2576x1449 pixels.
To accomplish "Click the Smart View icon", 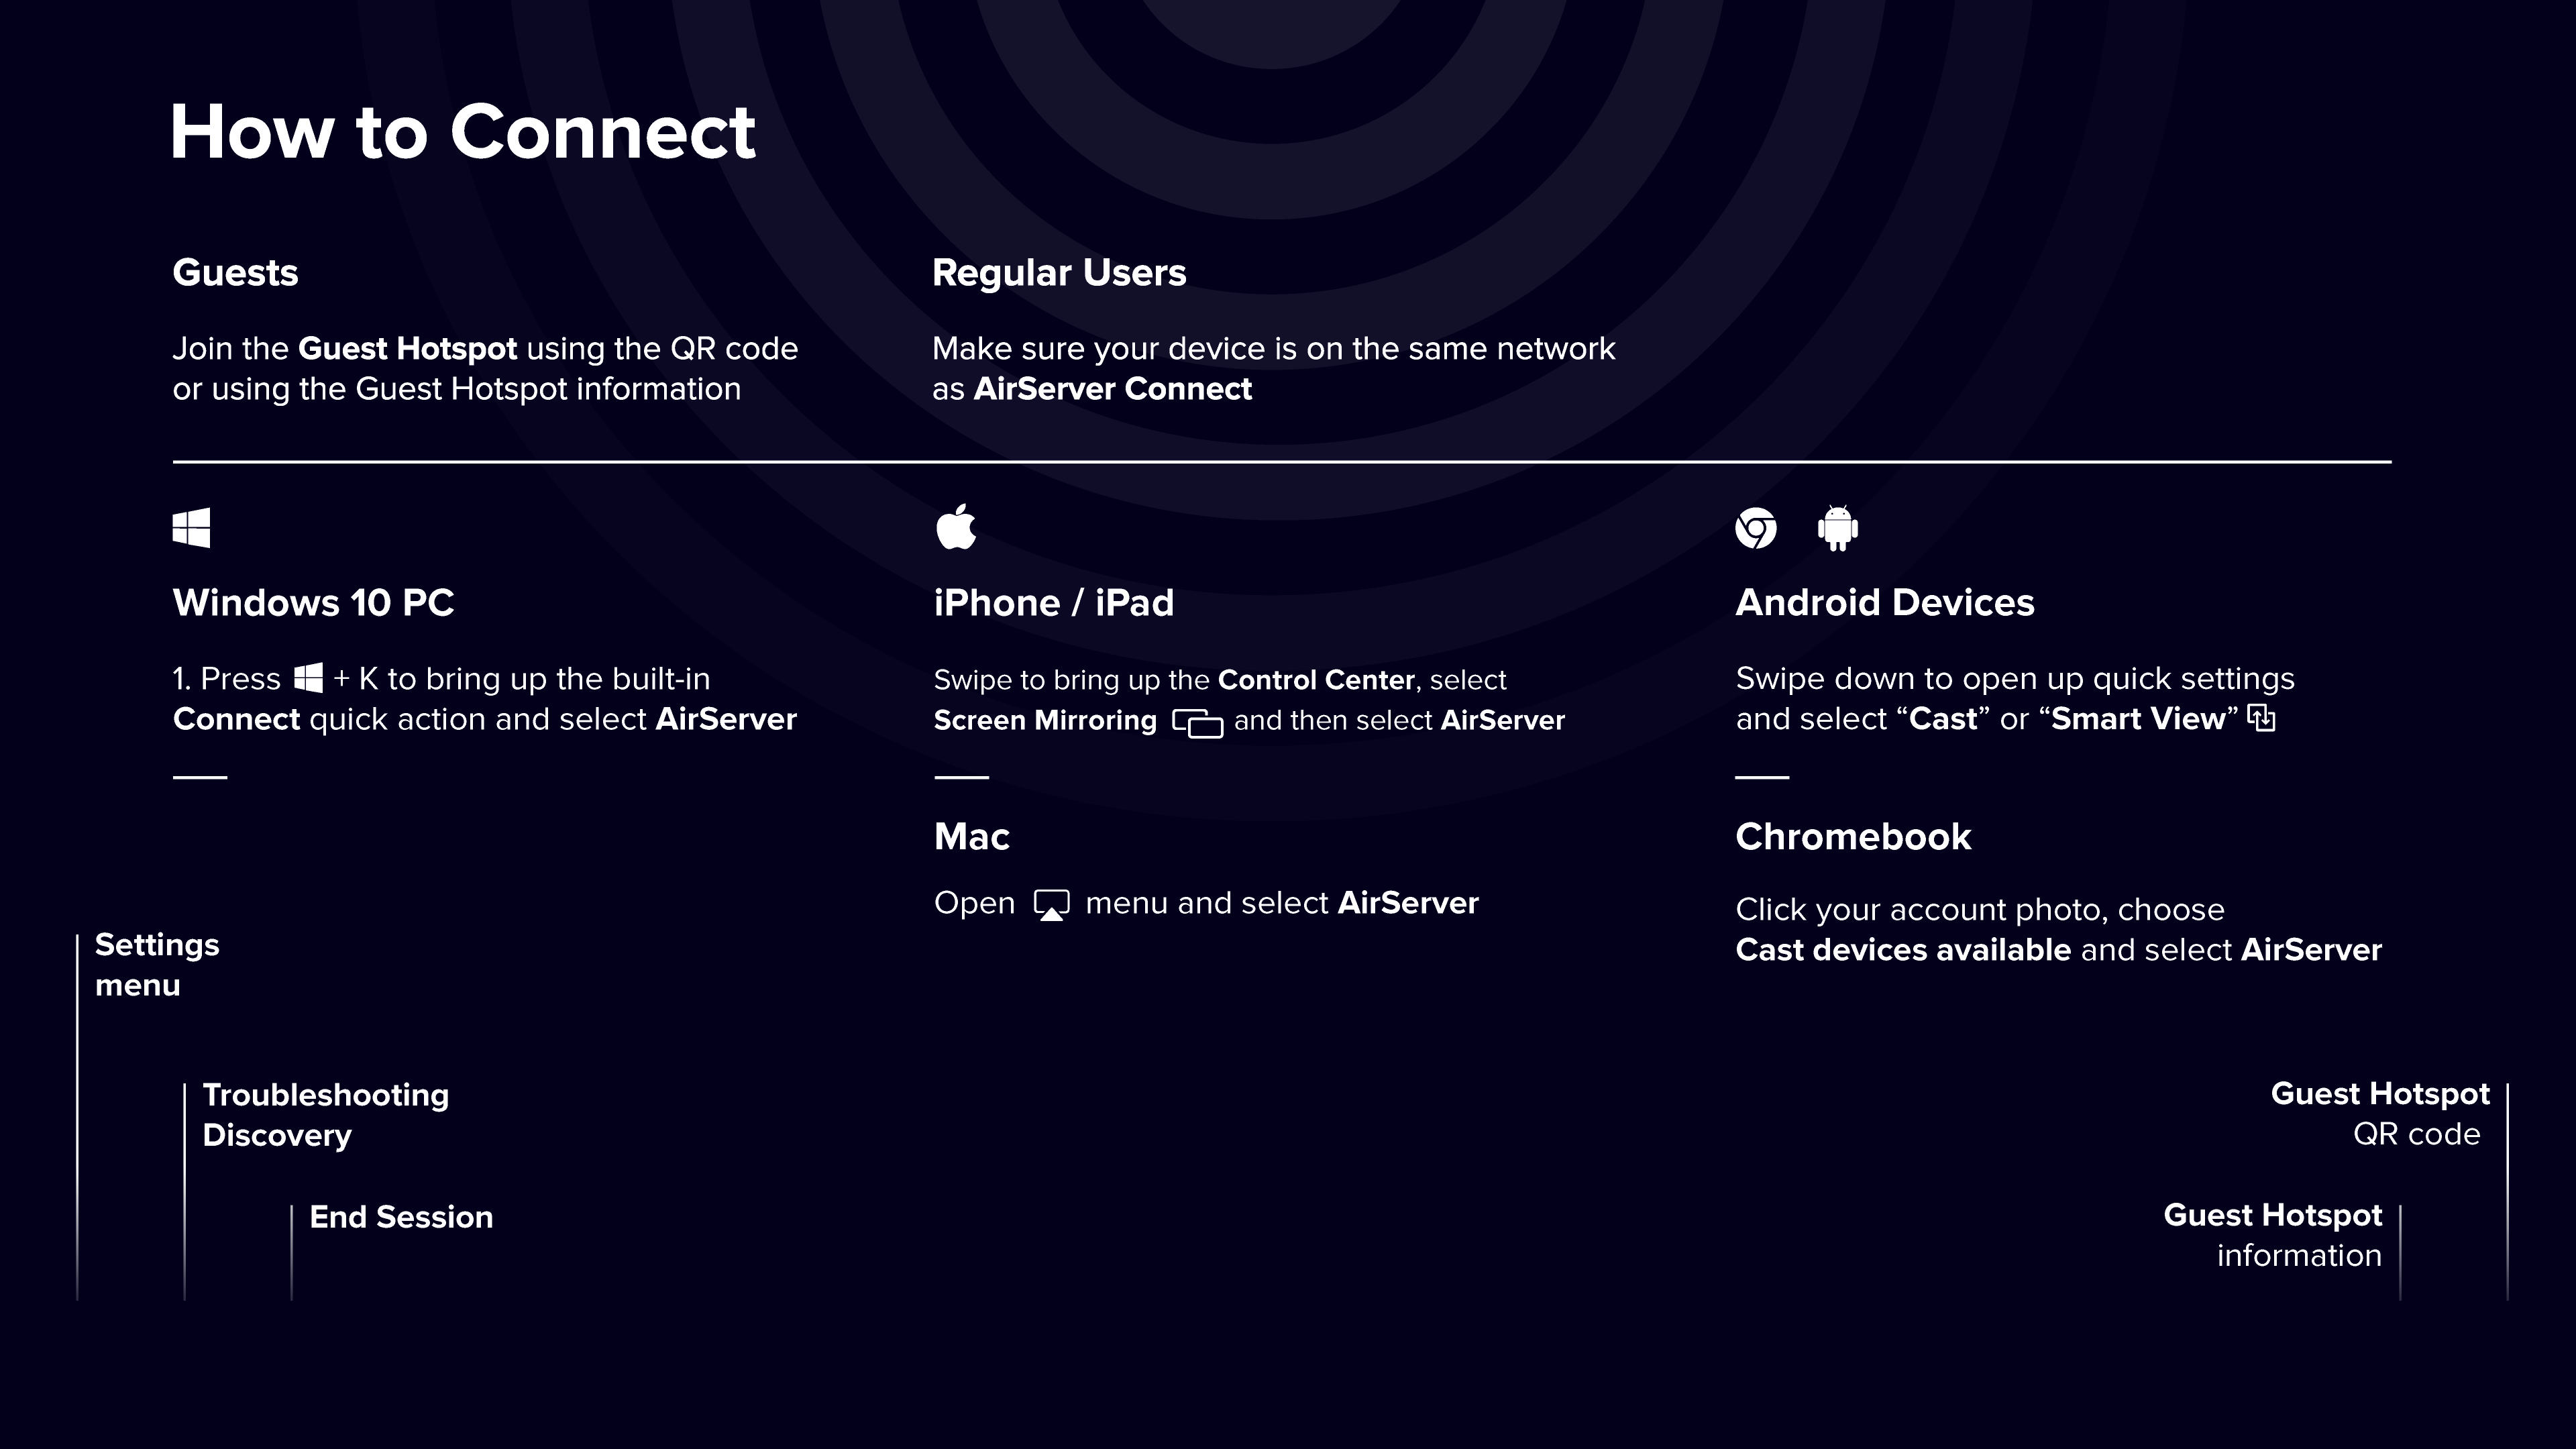I will pyautogui.click(x=2261, y=718).
